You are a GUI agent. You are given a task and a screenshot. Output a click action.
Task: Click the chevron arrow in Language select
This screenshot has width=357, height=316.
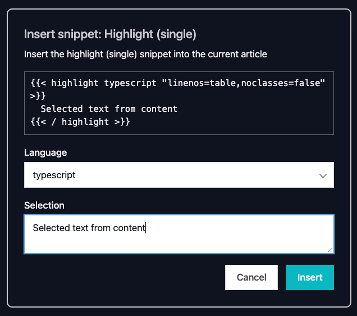[x=323, y=175]
